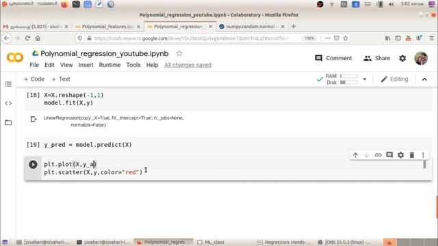Click the Colab CO logo
This screenshot has height=246, width=438.
click(x=15, y=57)
